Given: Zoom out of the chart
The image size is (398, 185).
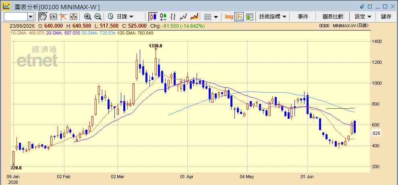Looking at the screenshot, I should [98, 17].
